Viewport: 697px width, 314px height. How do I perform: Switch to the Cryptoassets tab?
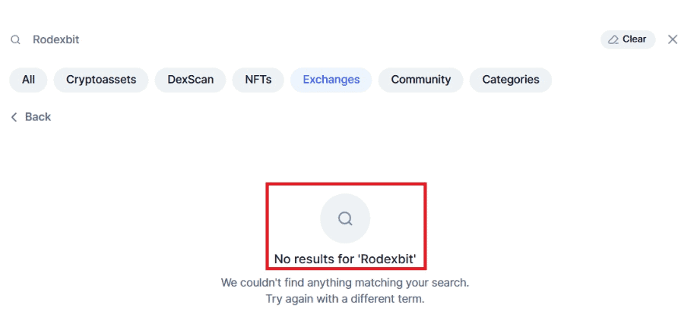101,80
